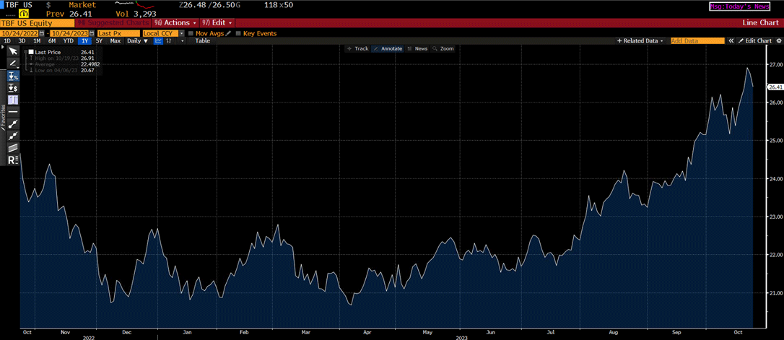Viewport: 784px width, 340px height.
Task: Select the trend line segment tool
Action: 13,123
